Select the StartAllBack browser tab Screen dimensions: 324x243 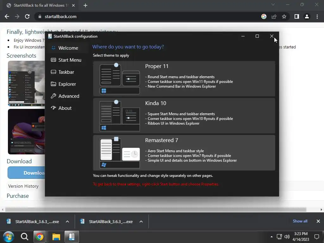(40, 6)
